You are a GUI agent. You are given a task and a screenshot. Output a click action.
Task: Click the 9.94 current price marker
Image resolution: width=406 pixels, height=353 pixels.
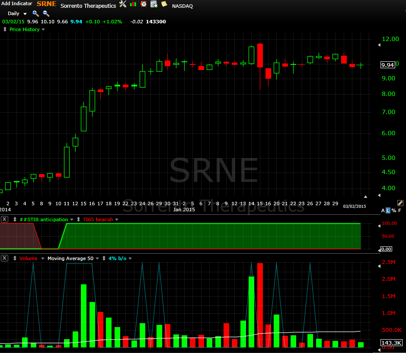coord(387,65)
